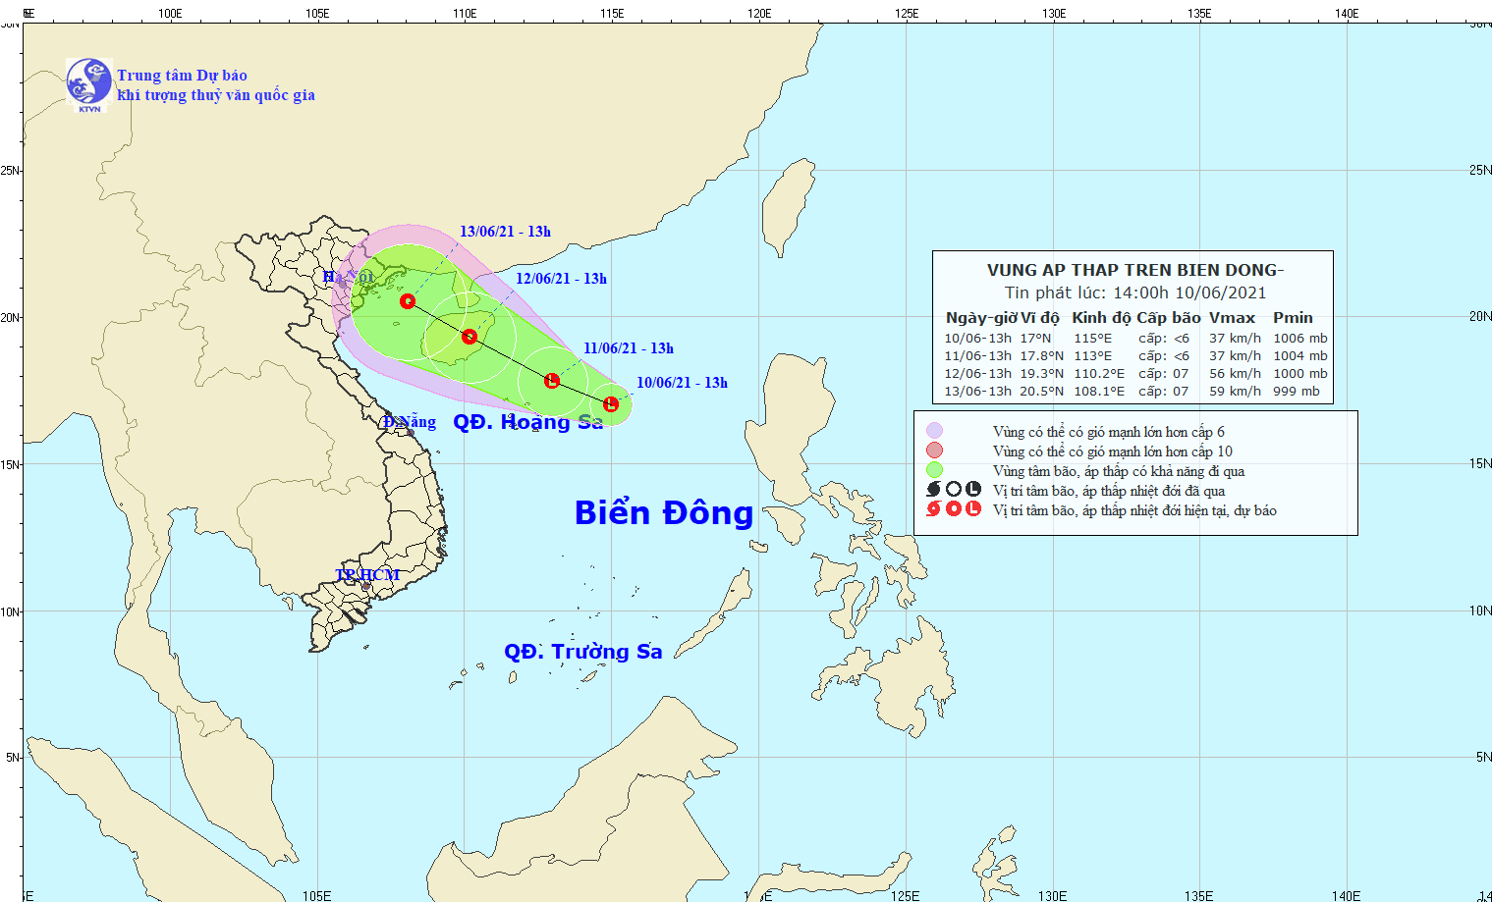Screen dimensions: 1492x902
Task: Click the black L symbol in legend
Action: point(973,489)
